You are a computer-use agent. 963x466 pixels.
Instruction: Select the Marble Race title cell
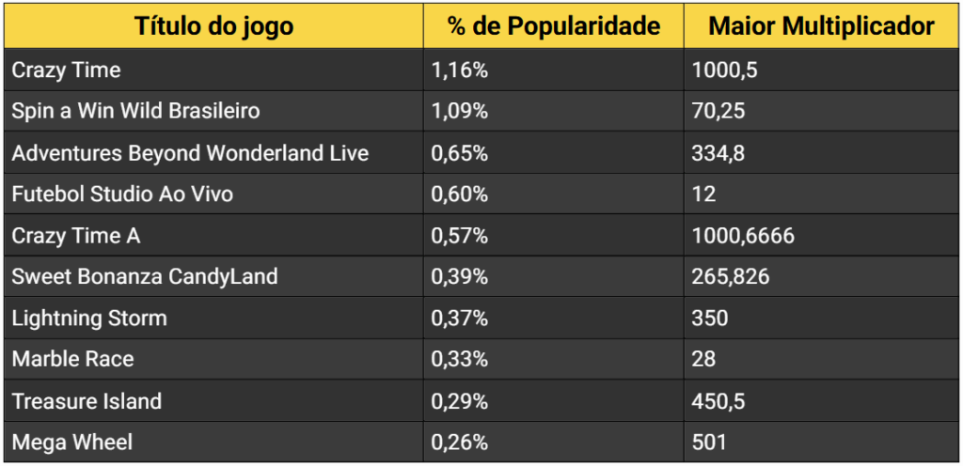tap(72, 360)
